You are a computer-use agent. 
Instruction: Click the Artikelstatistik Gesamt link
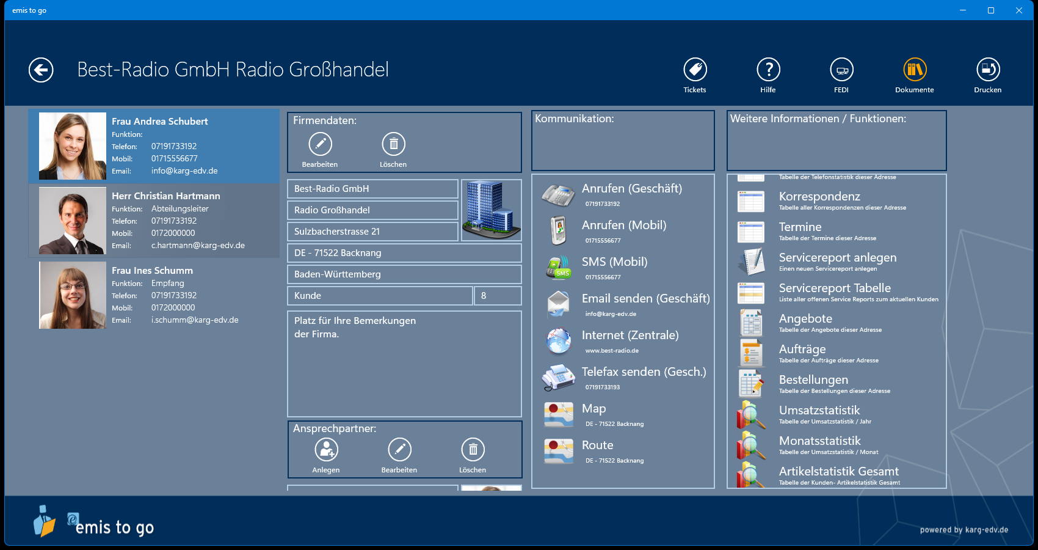coord(839,471)
